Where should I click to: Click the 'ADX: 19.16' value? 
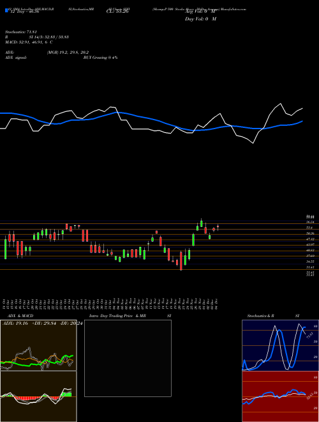(15, 323)
